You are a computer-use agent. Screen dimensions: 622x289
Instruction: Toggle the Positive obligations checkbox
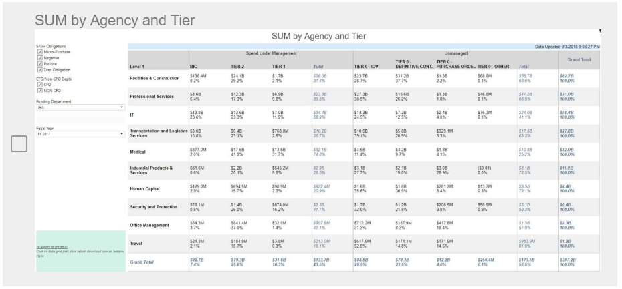coord(41,63)
